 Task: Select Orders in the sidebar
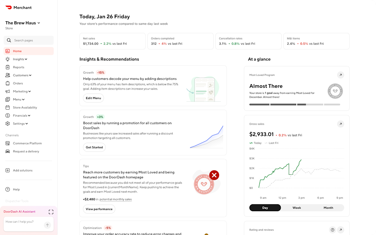[18, 83]
